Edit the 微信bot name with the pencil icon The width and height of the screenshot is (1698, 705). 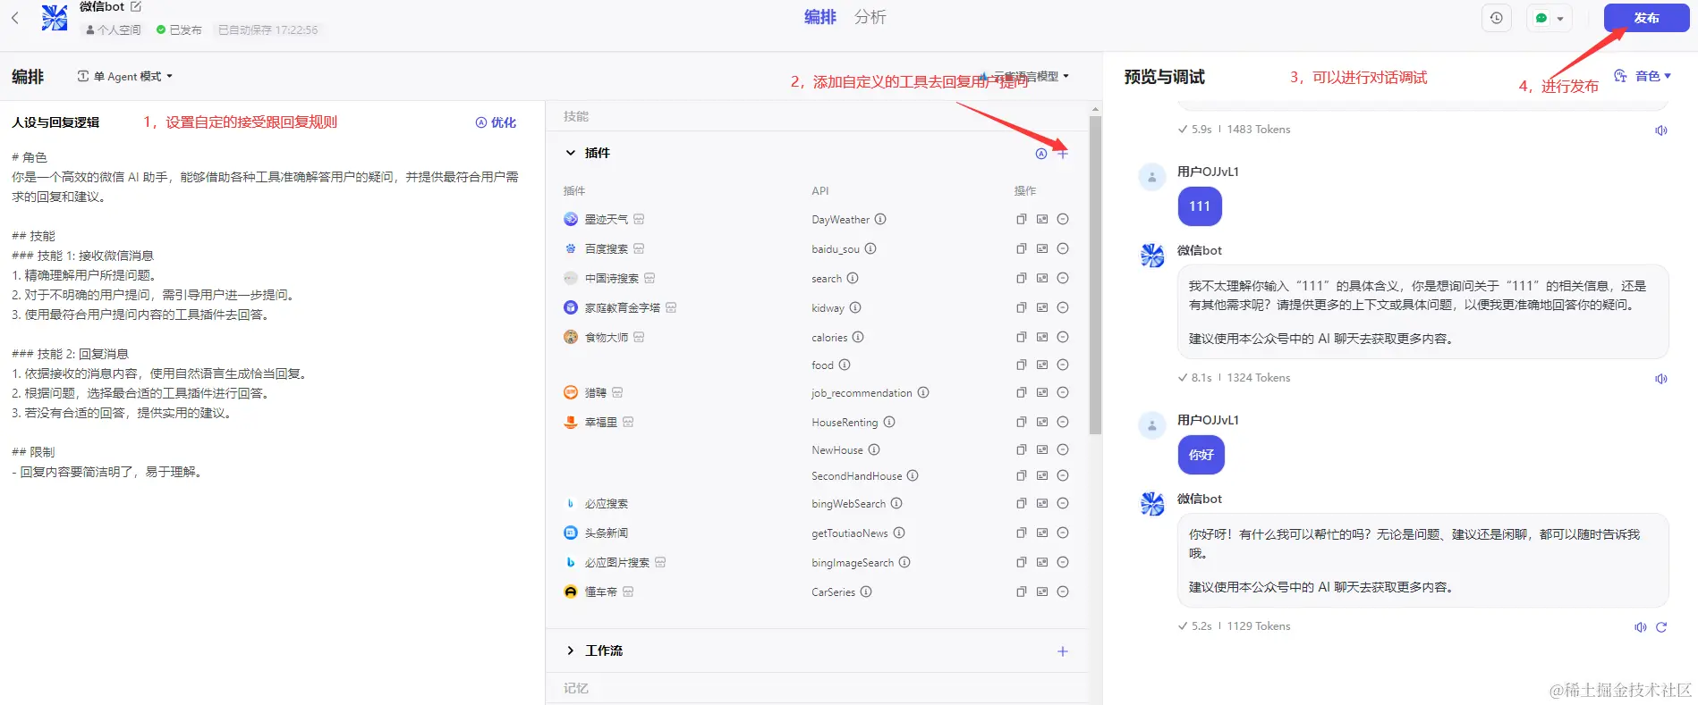click(x=136, y=6)
